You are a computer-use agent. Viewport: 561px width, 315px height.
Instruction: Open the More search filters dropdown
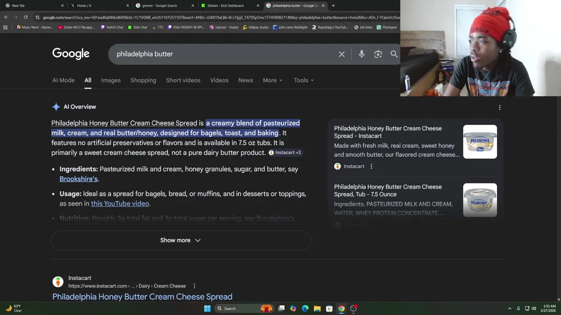[273, 80]
